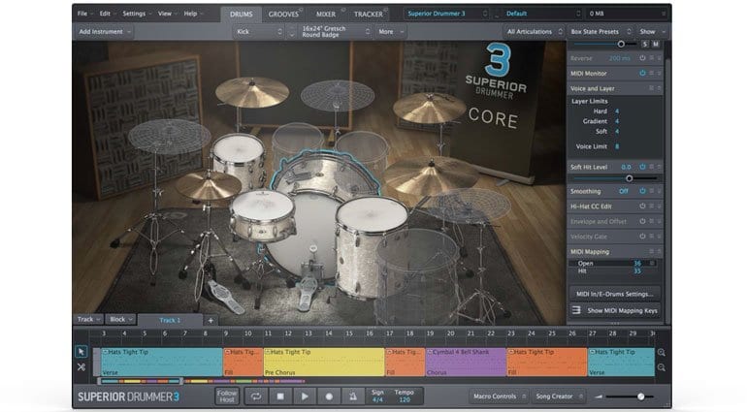The image size is (747, 412).
Task: Open the 16x24 Gretsch Round Badge dropdown
Action: point(335,31)
